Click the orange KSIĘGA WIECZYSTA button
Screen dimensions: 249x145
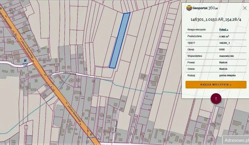tap(216, 85)
